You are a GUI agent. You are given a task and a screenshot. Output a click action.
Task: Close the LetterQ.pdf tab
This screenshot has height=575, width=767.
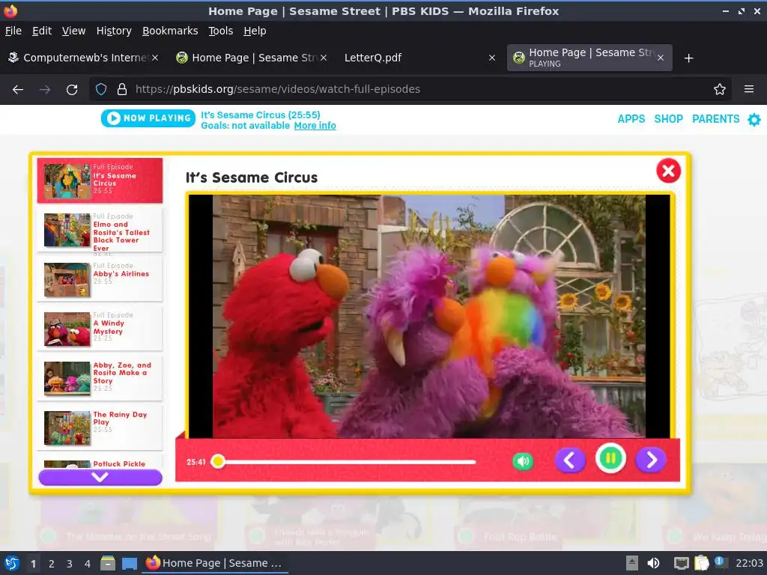point(492,58)
